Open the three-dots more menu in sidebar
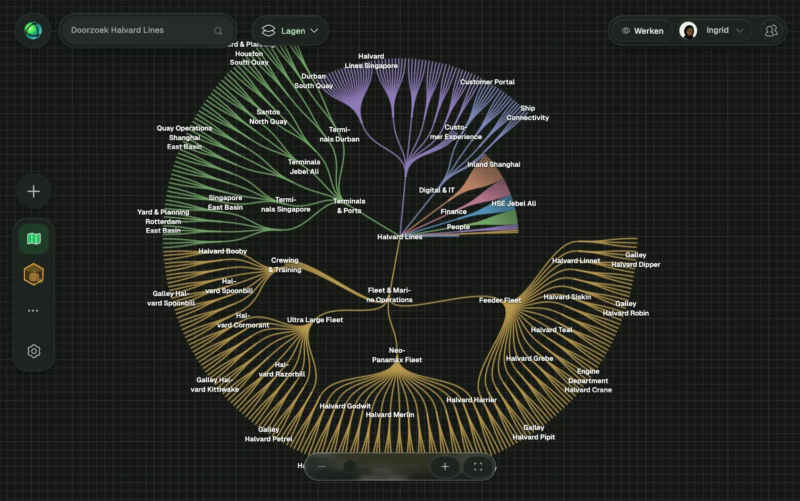Viewport: 800px width, 501px height. (33, 310)
